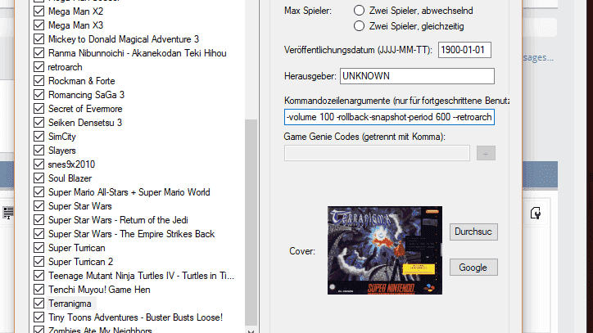Uncheck the Slayers checkbox

(39, 151)
